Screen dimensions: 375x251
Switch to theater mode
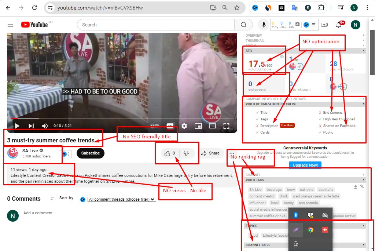coord(212,126)
